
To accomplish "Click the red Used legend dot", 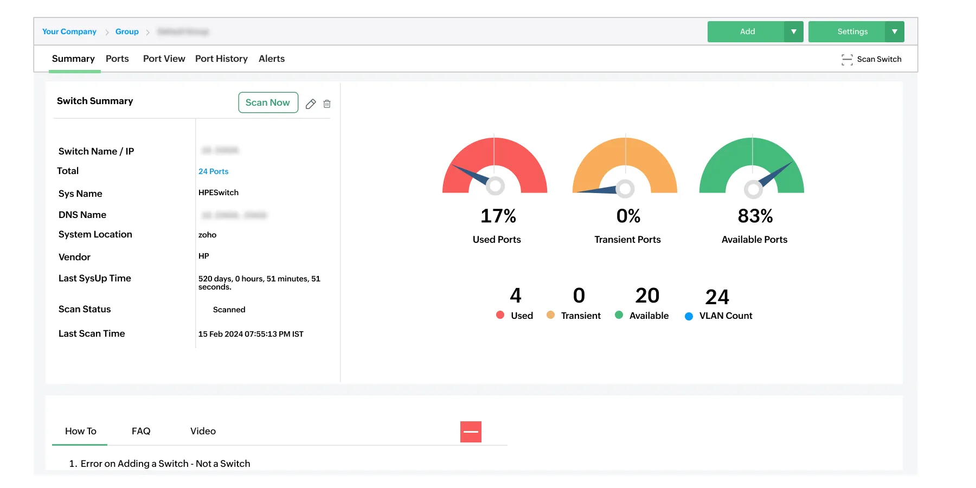I will pyautogui.click(x=500, y=315).
